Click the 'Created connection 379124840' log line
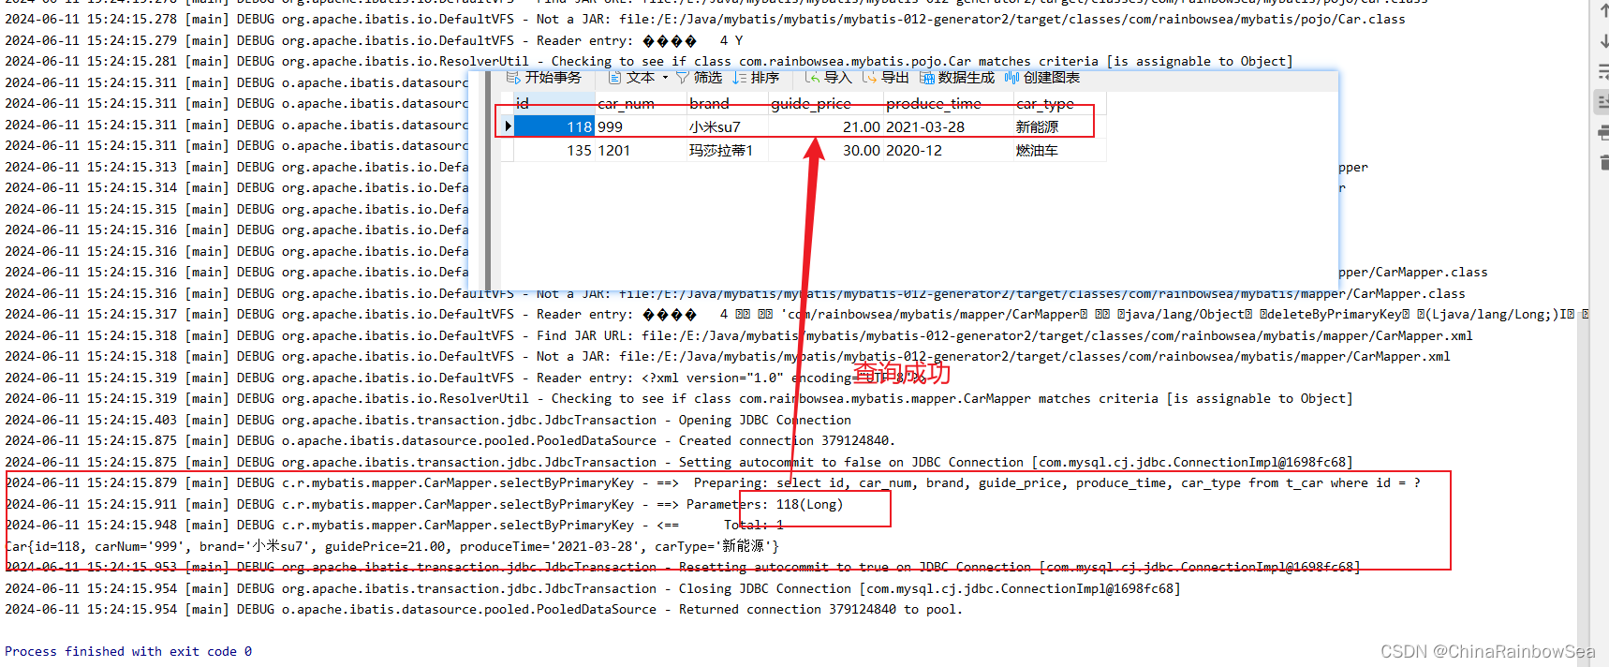 pos(450,440)
